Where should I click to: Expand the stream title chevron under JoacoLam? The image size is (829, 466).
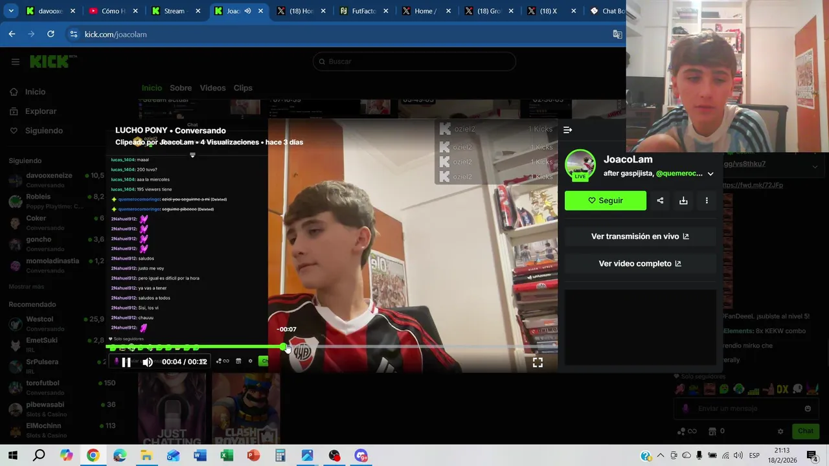(710, 173)
